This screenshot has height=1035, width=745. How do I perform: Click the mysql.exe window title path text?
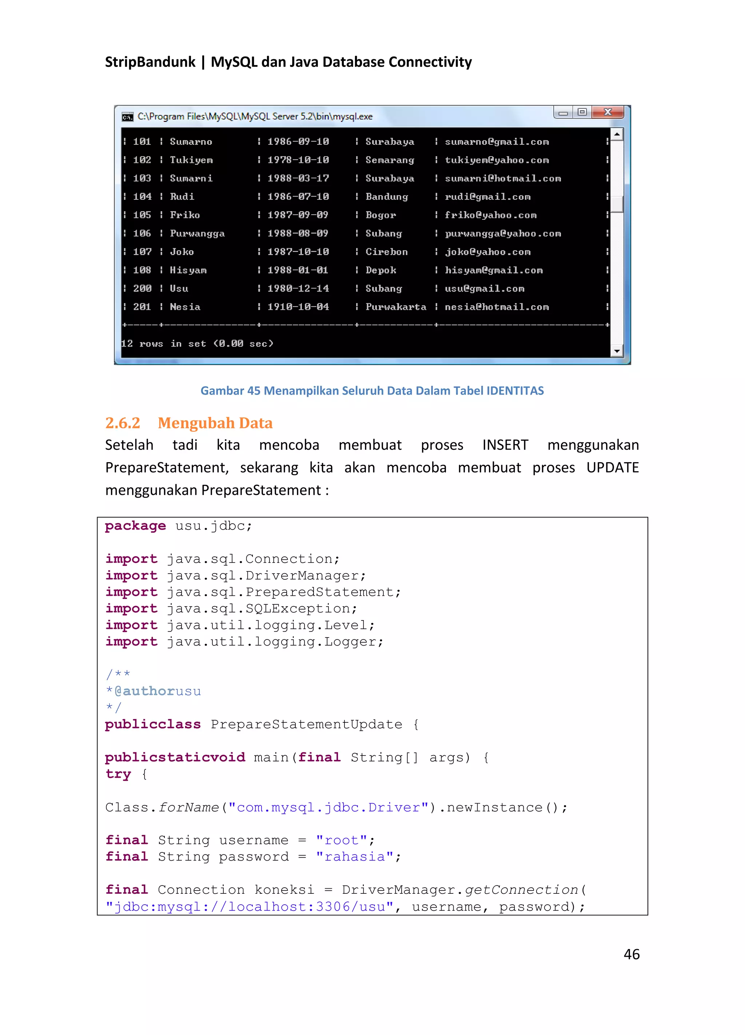255,117
